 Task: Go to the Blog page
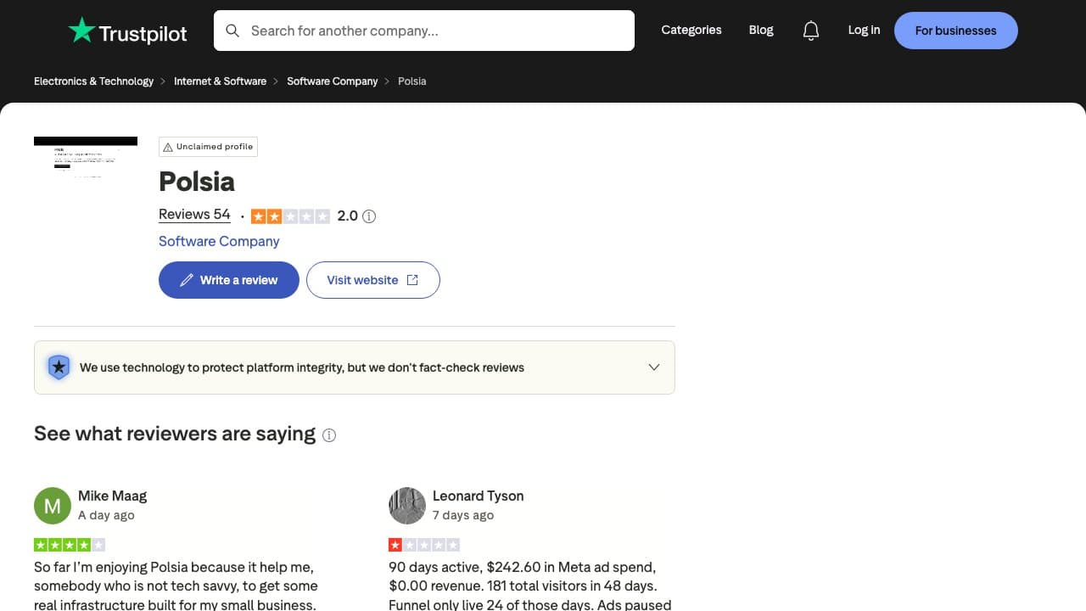pyautogui.click(x=761, y=30)
